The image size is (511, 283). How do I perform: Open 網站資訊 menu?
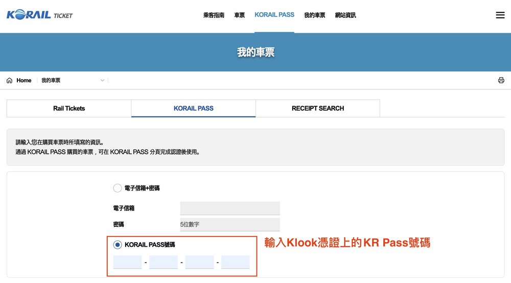(345, 15)
